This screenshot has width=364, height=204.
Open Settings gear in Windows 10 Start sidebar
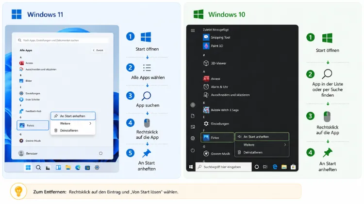(193, 138)
